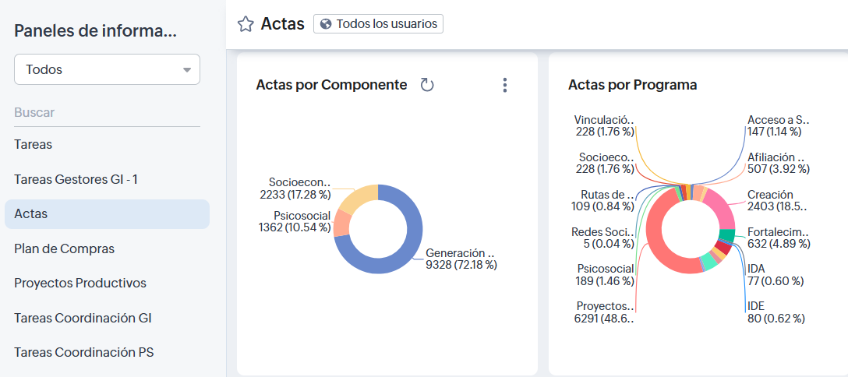This screenshot has height=377, width=848.
Task: Open the Todos filter dropdown
Action: pyautogui.click(x=107, y=69)
